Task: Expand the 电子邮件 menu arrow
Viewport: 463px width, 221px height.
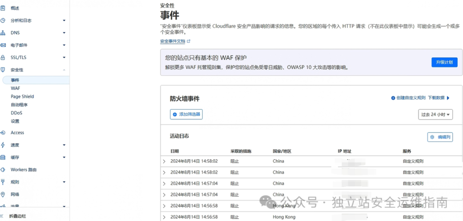Action: 64,46
